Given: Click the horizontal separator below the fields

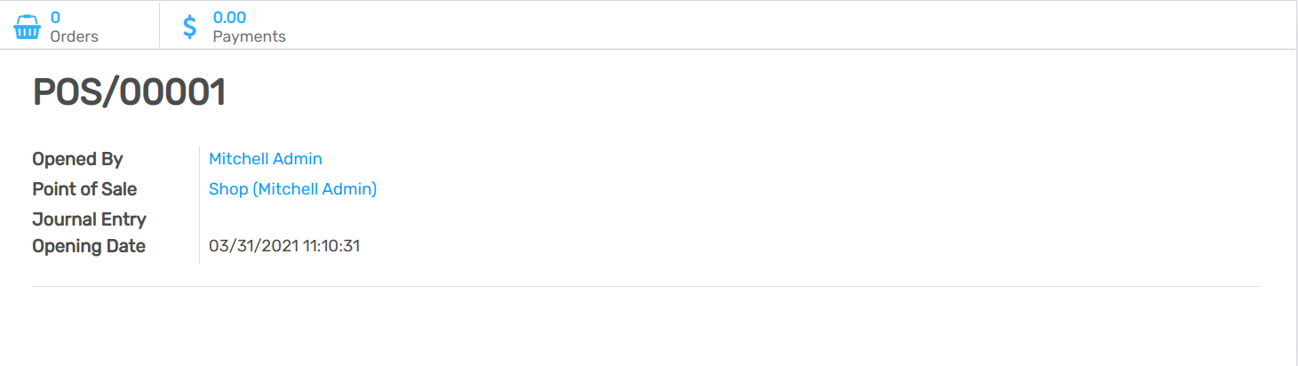Looking at the screenshot, I should (x=645, y=287).
